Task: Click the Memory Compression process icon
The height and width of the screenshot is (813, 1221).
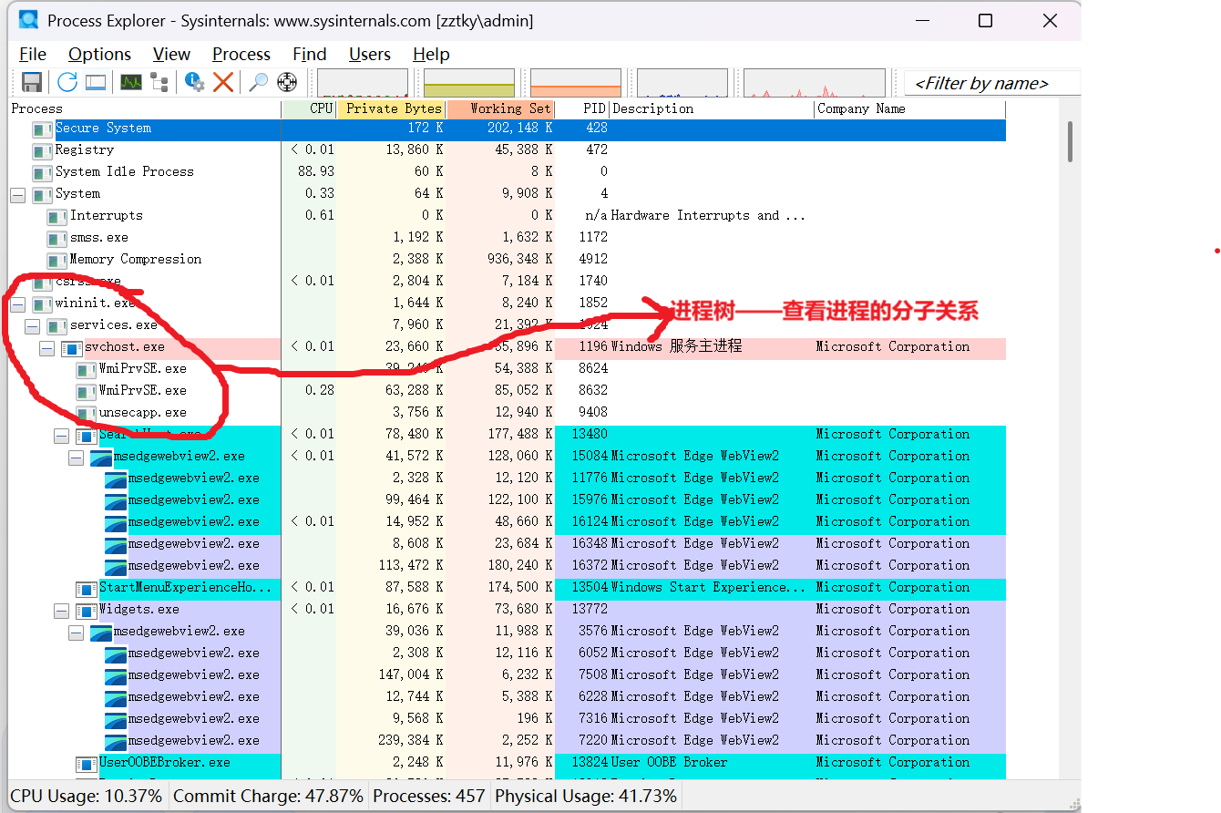Action: pyautogui.click(x=56, y=260)
